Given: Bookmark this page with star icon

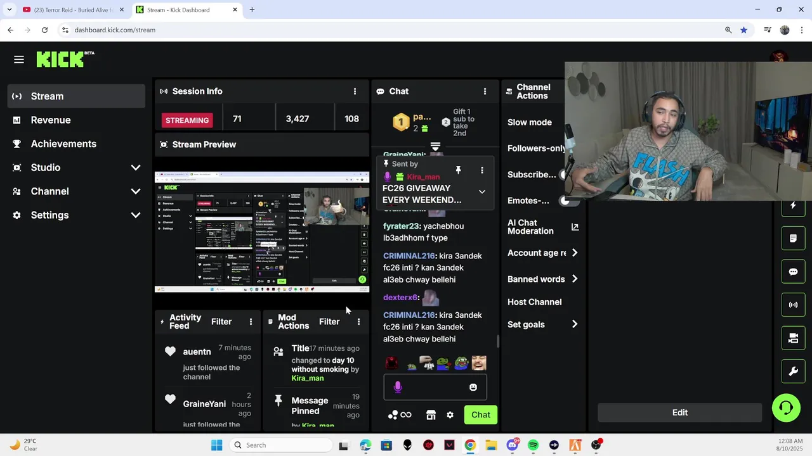Looking at the screenshot, I should [743, 30].
